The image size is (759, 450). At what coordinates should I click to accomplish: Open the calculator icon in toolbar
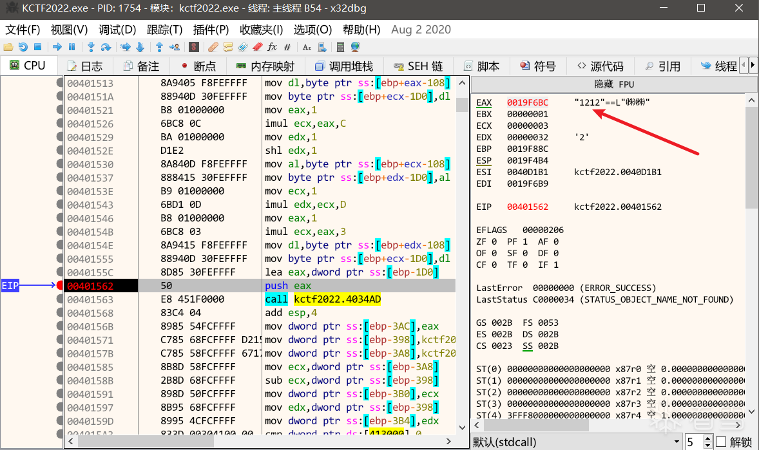341,47
